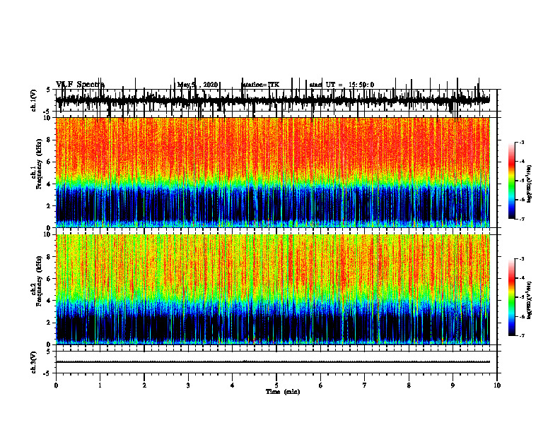Viewport: 560px width, 432px height.
Task: Click the ch.2 colorbar log(PSD) unit label
Action: [530, 300]
